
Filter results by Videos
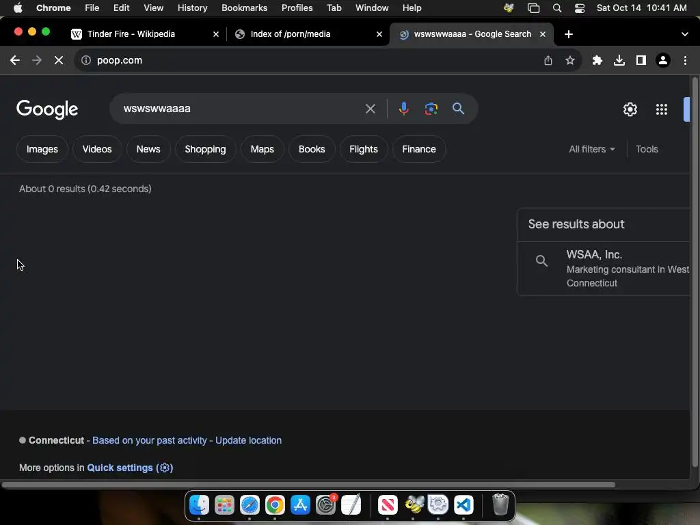[x=97, y=149]
